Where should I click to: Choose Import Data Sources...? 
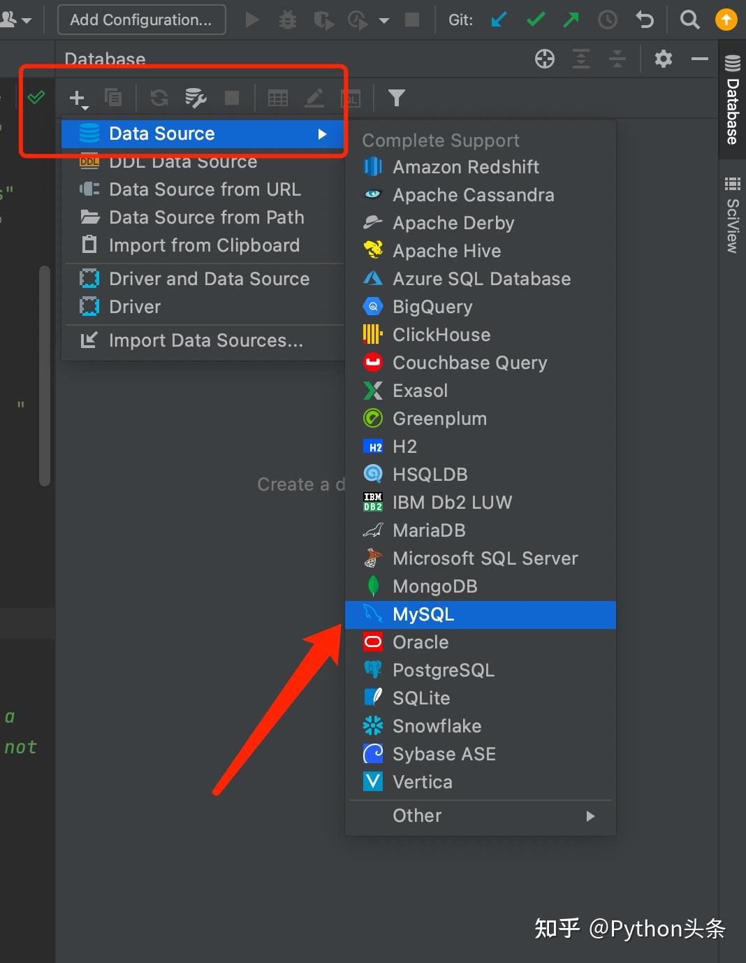pyautogui.click(x=203, y=340)
